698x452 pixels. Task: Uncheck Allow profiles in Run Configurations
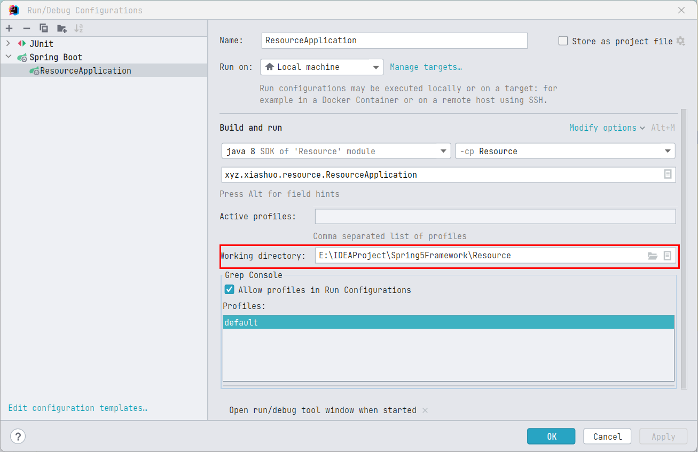(x=230, y=290)
